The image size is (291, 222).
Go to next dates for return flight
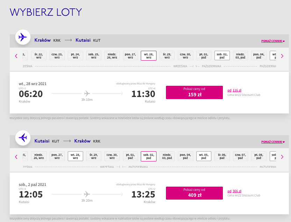pos(282,157)
